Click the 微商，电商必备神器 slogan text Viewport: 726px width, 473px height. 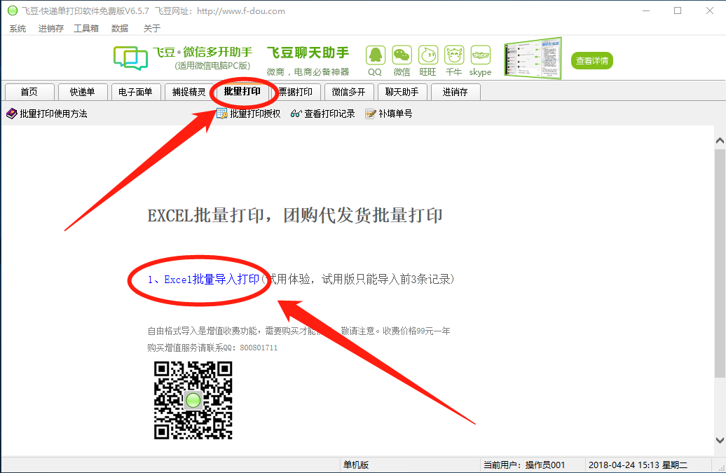pos(308,71)
